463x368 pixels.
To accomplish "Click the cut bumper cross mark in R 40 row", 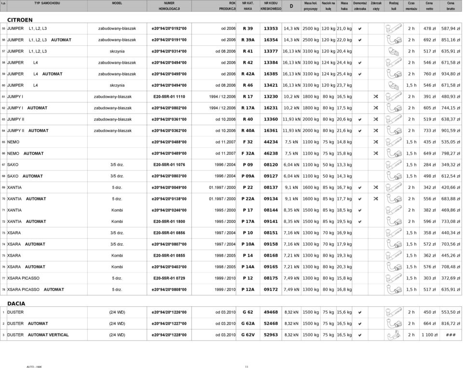I will point(376,119).
